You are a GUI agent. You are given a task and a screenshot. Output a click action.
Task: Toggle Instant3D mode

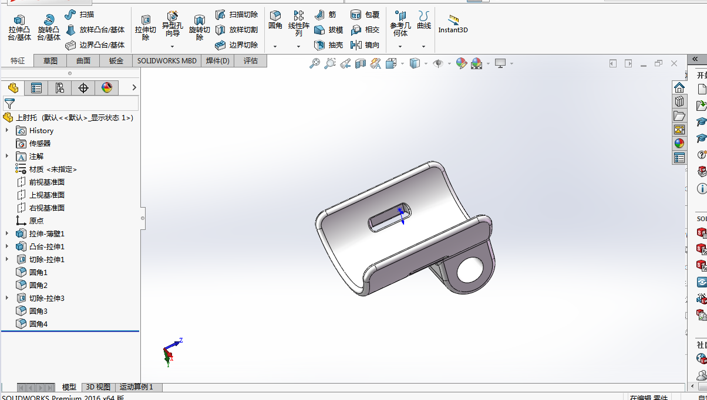(x=453, y=25)
